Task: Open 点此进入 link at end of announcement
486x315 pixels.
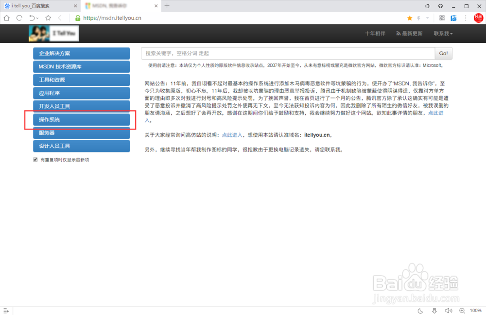Action: click(435, 113)
